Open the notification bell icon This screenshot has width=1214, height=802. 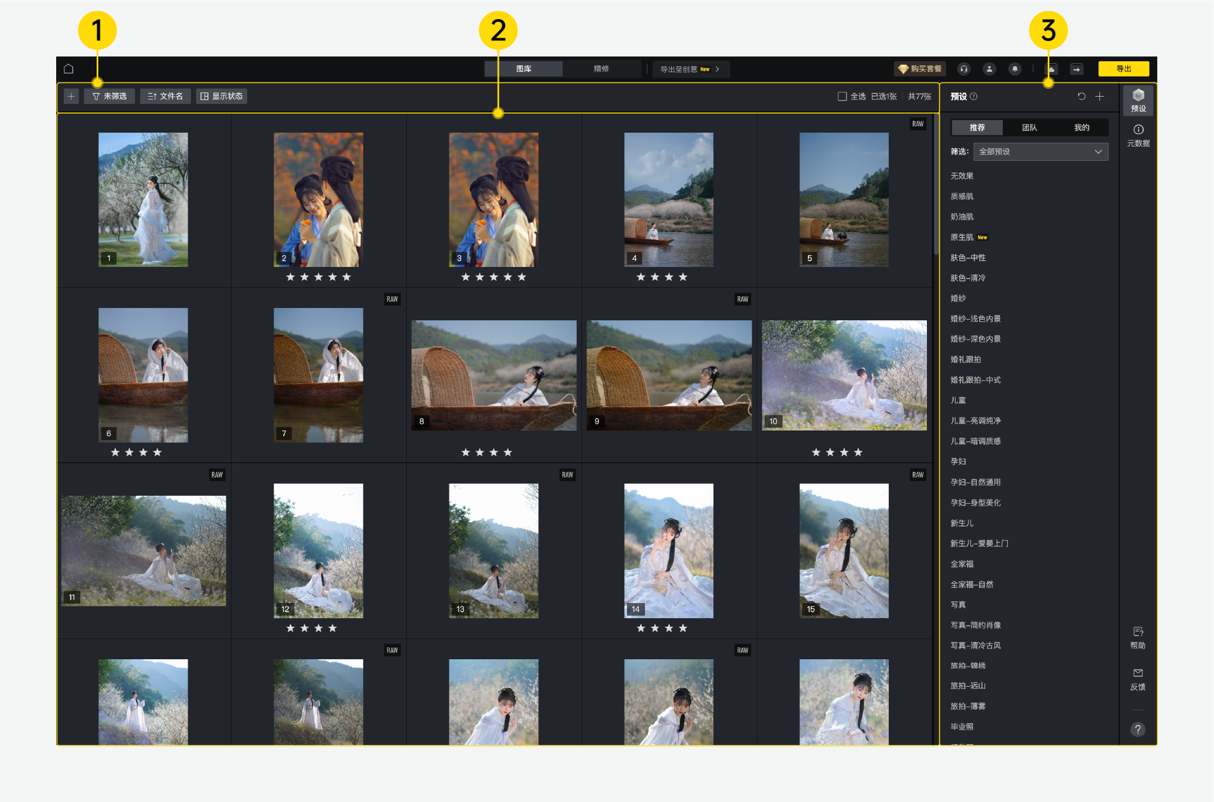[x=1016, y=69]
